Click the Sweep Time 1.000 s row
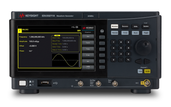 (x=60, y=44)
